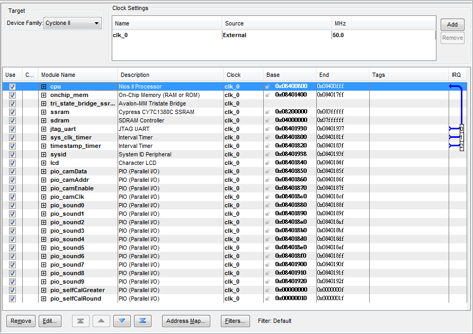Viewport: 473px width, 334px height.
Task: Click the lock icon beside cpu base address
Action: click(x=267, y=86)
